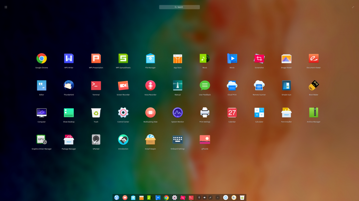
Task: Launch WPS Writer
Action: click(x=69, y=58)
